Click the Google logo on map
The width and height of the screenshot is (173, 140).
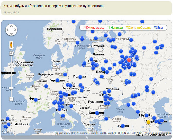(8, 132)
